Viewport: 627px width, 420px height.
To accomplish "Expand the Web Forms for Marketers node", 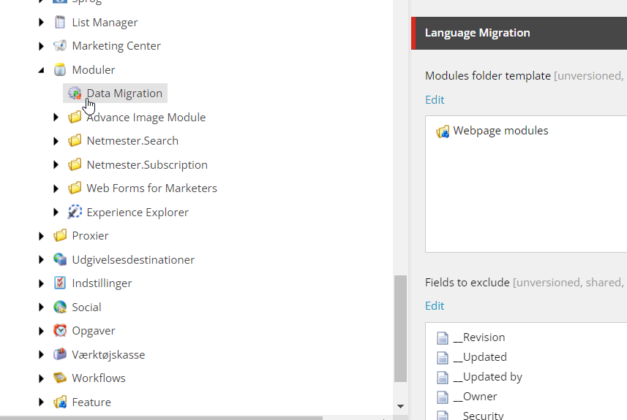I will coord(56,188).
